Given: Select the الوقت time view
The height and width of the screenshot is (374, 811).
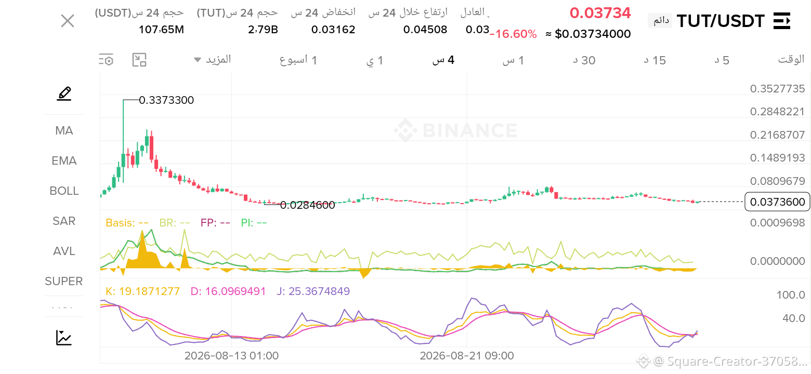Looking at the screenshot, I should [x=791, y=59].
